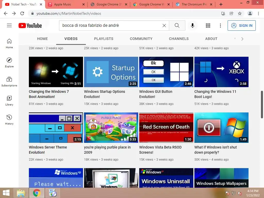Open the Chrome three-dot menu

[258, 13]
